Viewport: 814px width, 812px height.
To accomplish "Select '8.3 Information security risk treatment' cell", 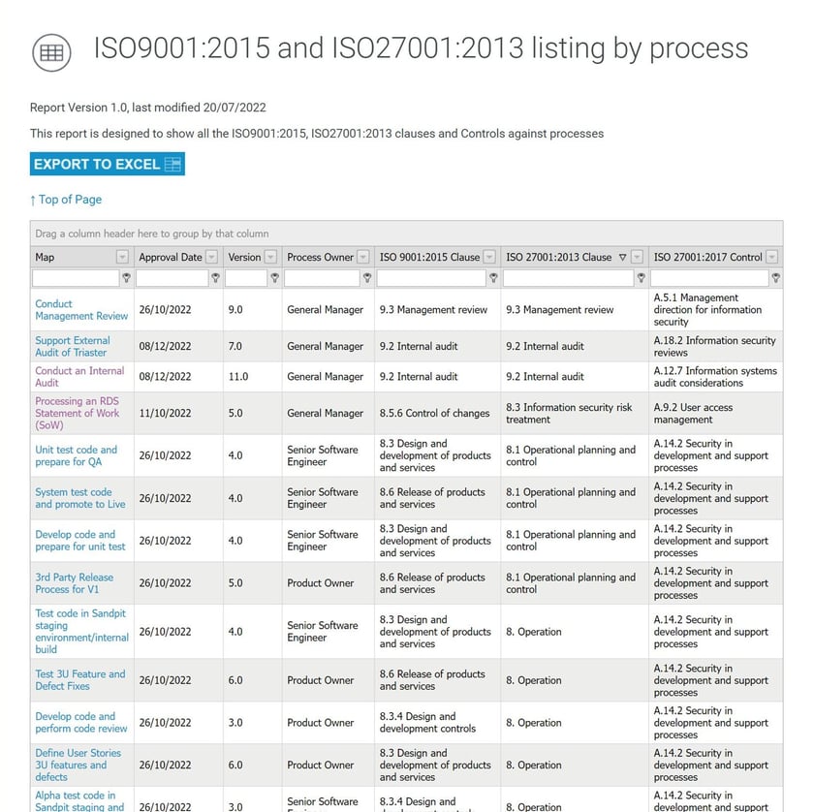I will coord(575,414).
